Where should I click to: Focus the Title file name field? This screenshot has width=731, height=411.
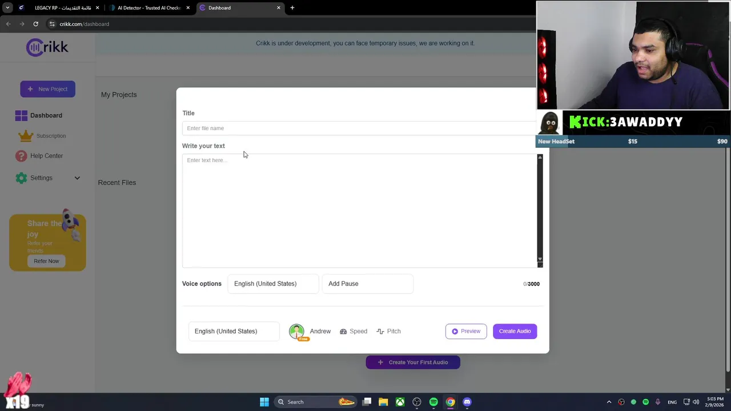click(360, 128)
